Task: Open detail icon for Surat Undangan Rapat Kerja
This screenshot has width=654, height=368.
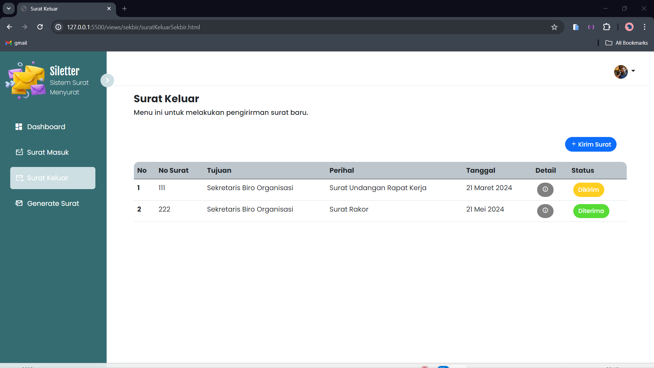Action: coord(545,189)
